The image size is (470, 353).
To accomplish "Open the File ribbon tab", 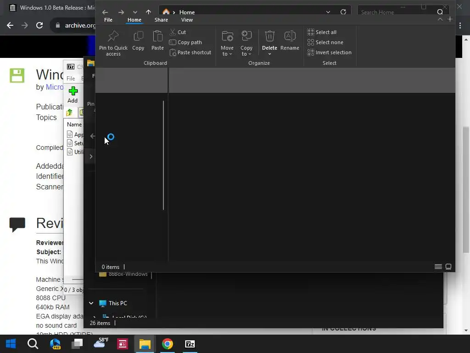I will pyautogui.click(x=108, y=20).
